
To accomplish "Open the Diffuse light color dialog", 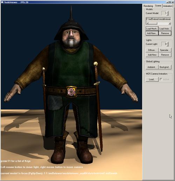I will 152,50.
